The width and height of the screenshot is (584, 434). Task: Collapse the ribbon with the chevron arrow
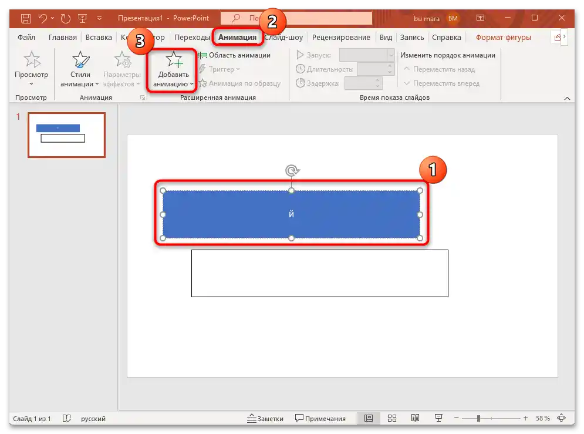point(566,97)
